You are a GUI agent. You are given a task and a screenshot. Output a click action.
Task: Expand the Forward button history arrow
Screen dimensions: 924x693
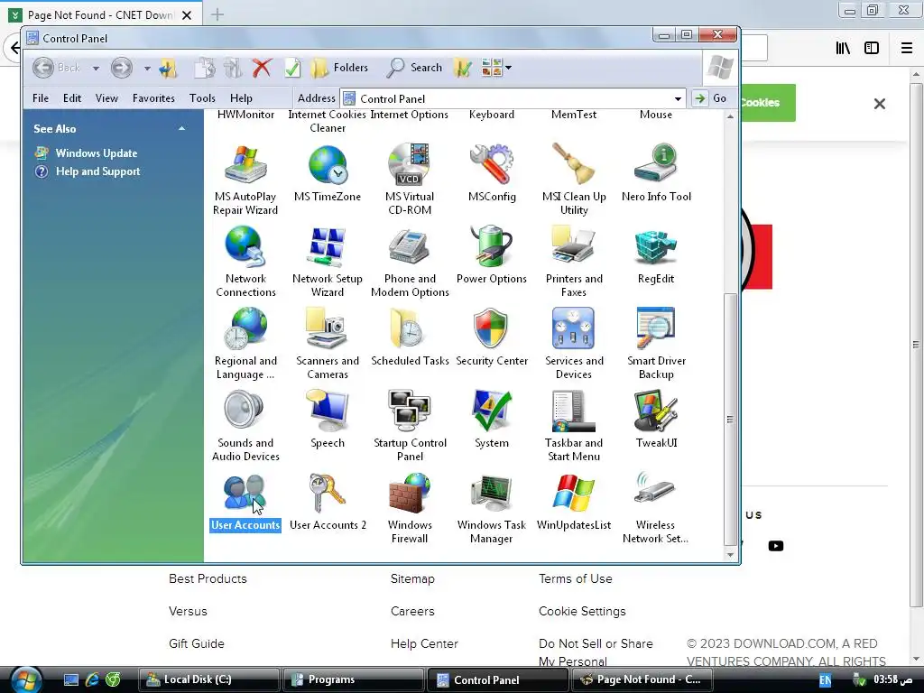click(147, 69)
